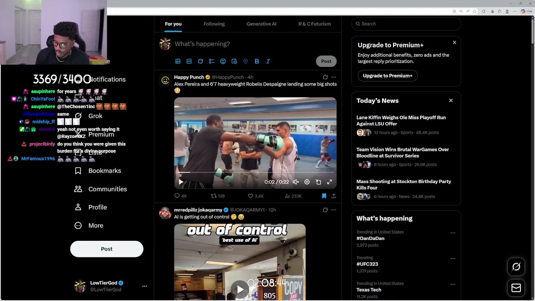Click the Grok enhance icon in composer toolbar
Screen dimensions: 535x301
(x=200, y=61)
